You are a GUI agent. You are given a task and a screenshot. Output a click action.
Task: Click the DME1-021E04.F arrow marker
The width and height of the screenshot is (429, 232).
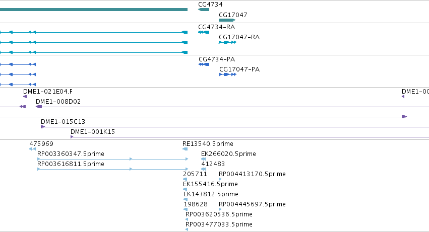25,97
